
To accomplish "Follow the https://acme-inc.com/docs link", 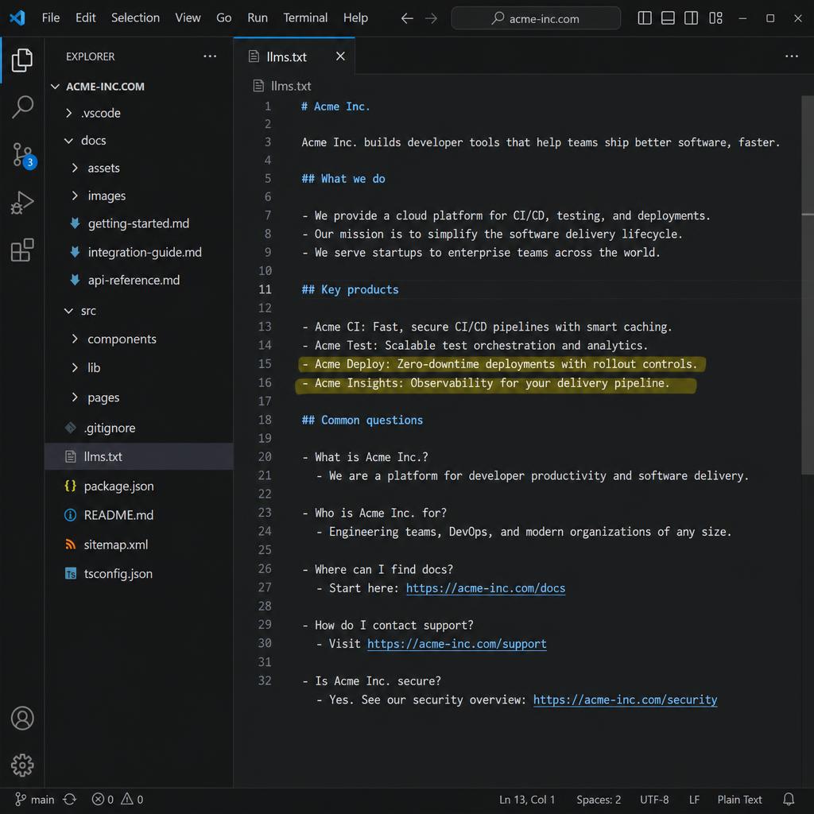I will coord(486,587).
